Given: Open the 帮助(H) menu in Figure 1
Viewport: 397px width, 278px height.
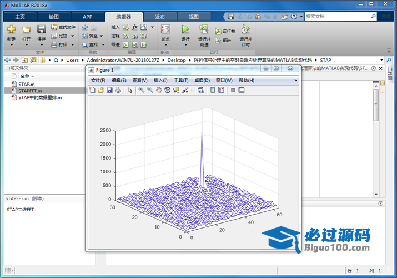Looking at the screenshot, I should (247, 80).
